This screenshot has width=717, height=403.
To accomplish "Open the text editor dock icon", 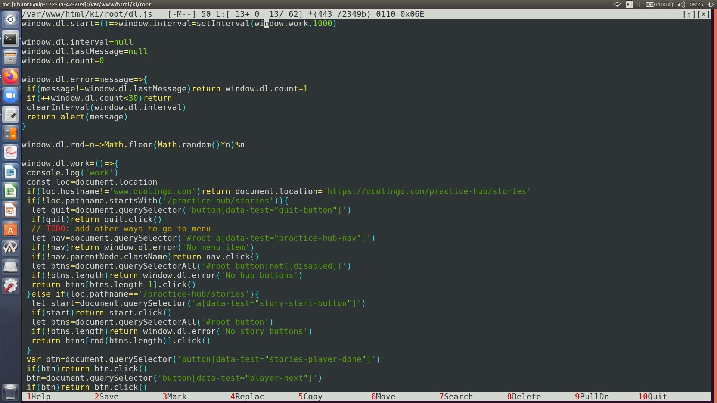I will (x=10, y=115).
